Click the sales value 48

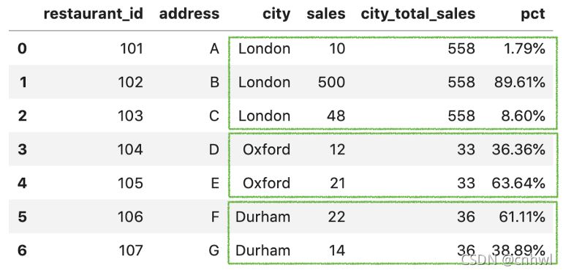coord(336,116)
